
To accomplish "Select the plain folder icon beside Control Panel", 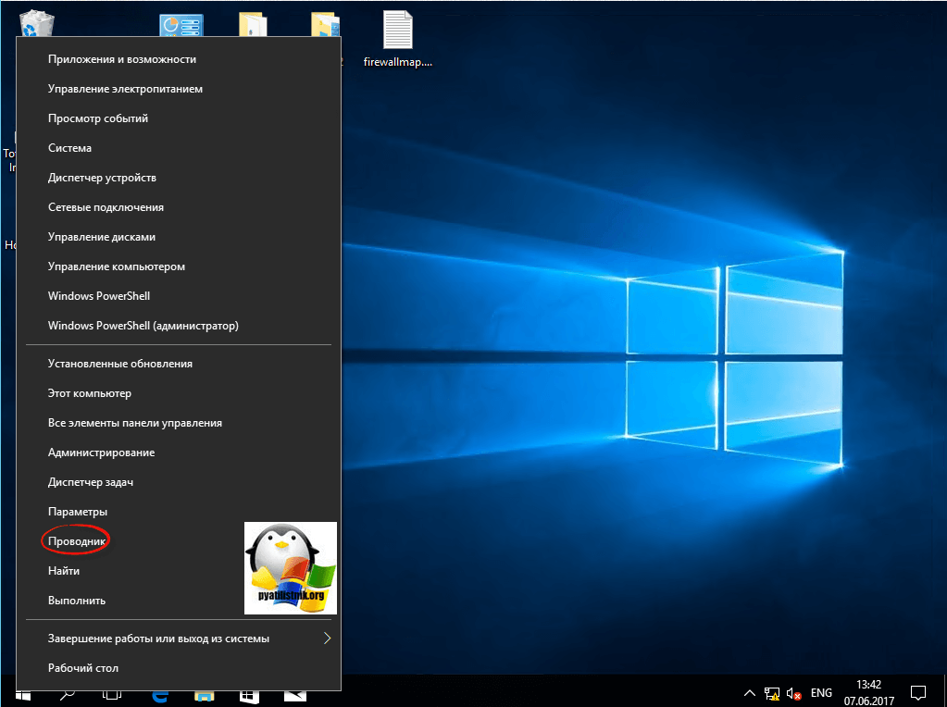I will pos(253,25).
